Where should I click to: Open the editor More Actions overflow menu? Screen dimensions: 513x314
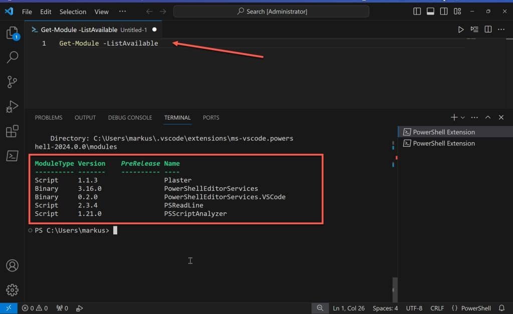click(500, 29)
